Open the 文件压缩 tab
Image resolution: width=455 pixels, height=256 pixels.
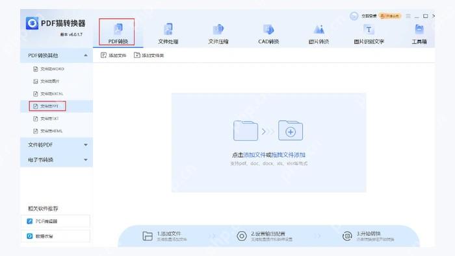tap(218, 34)
